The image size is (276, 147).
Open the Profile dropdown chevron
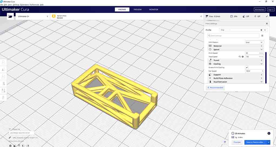(x=265, y=30)
